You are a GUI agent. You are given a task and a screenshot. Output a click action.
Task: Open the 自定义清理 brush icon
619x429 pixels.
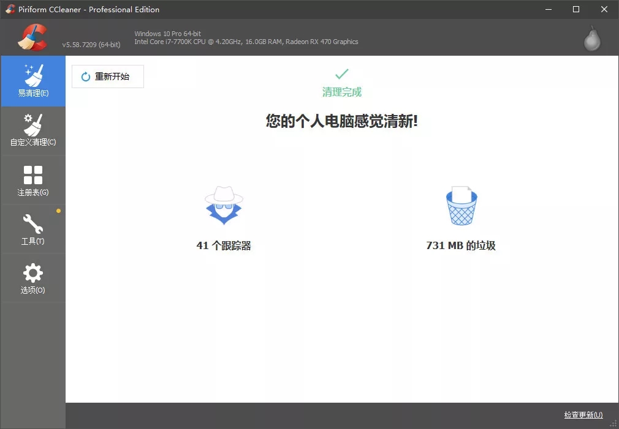[x=33, y=125]
